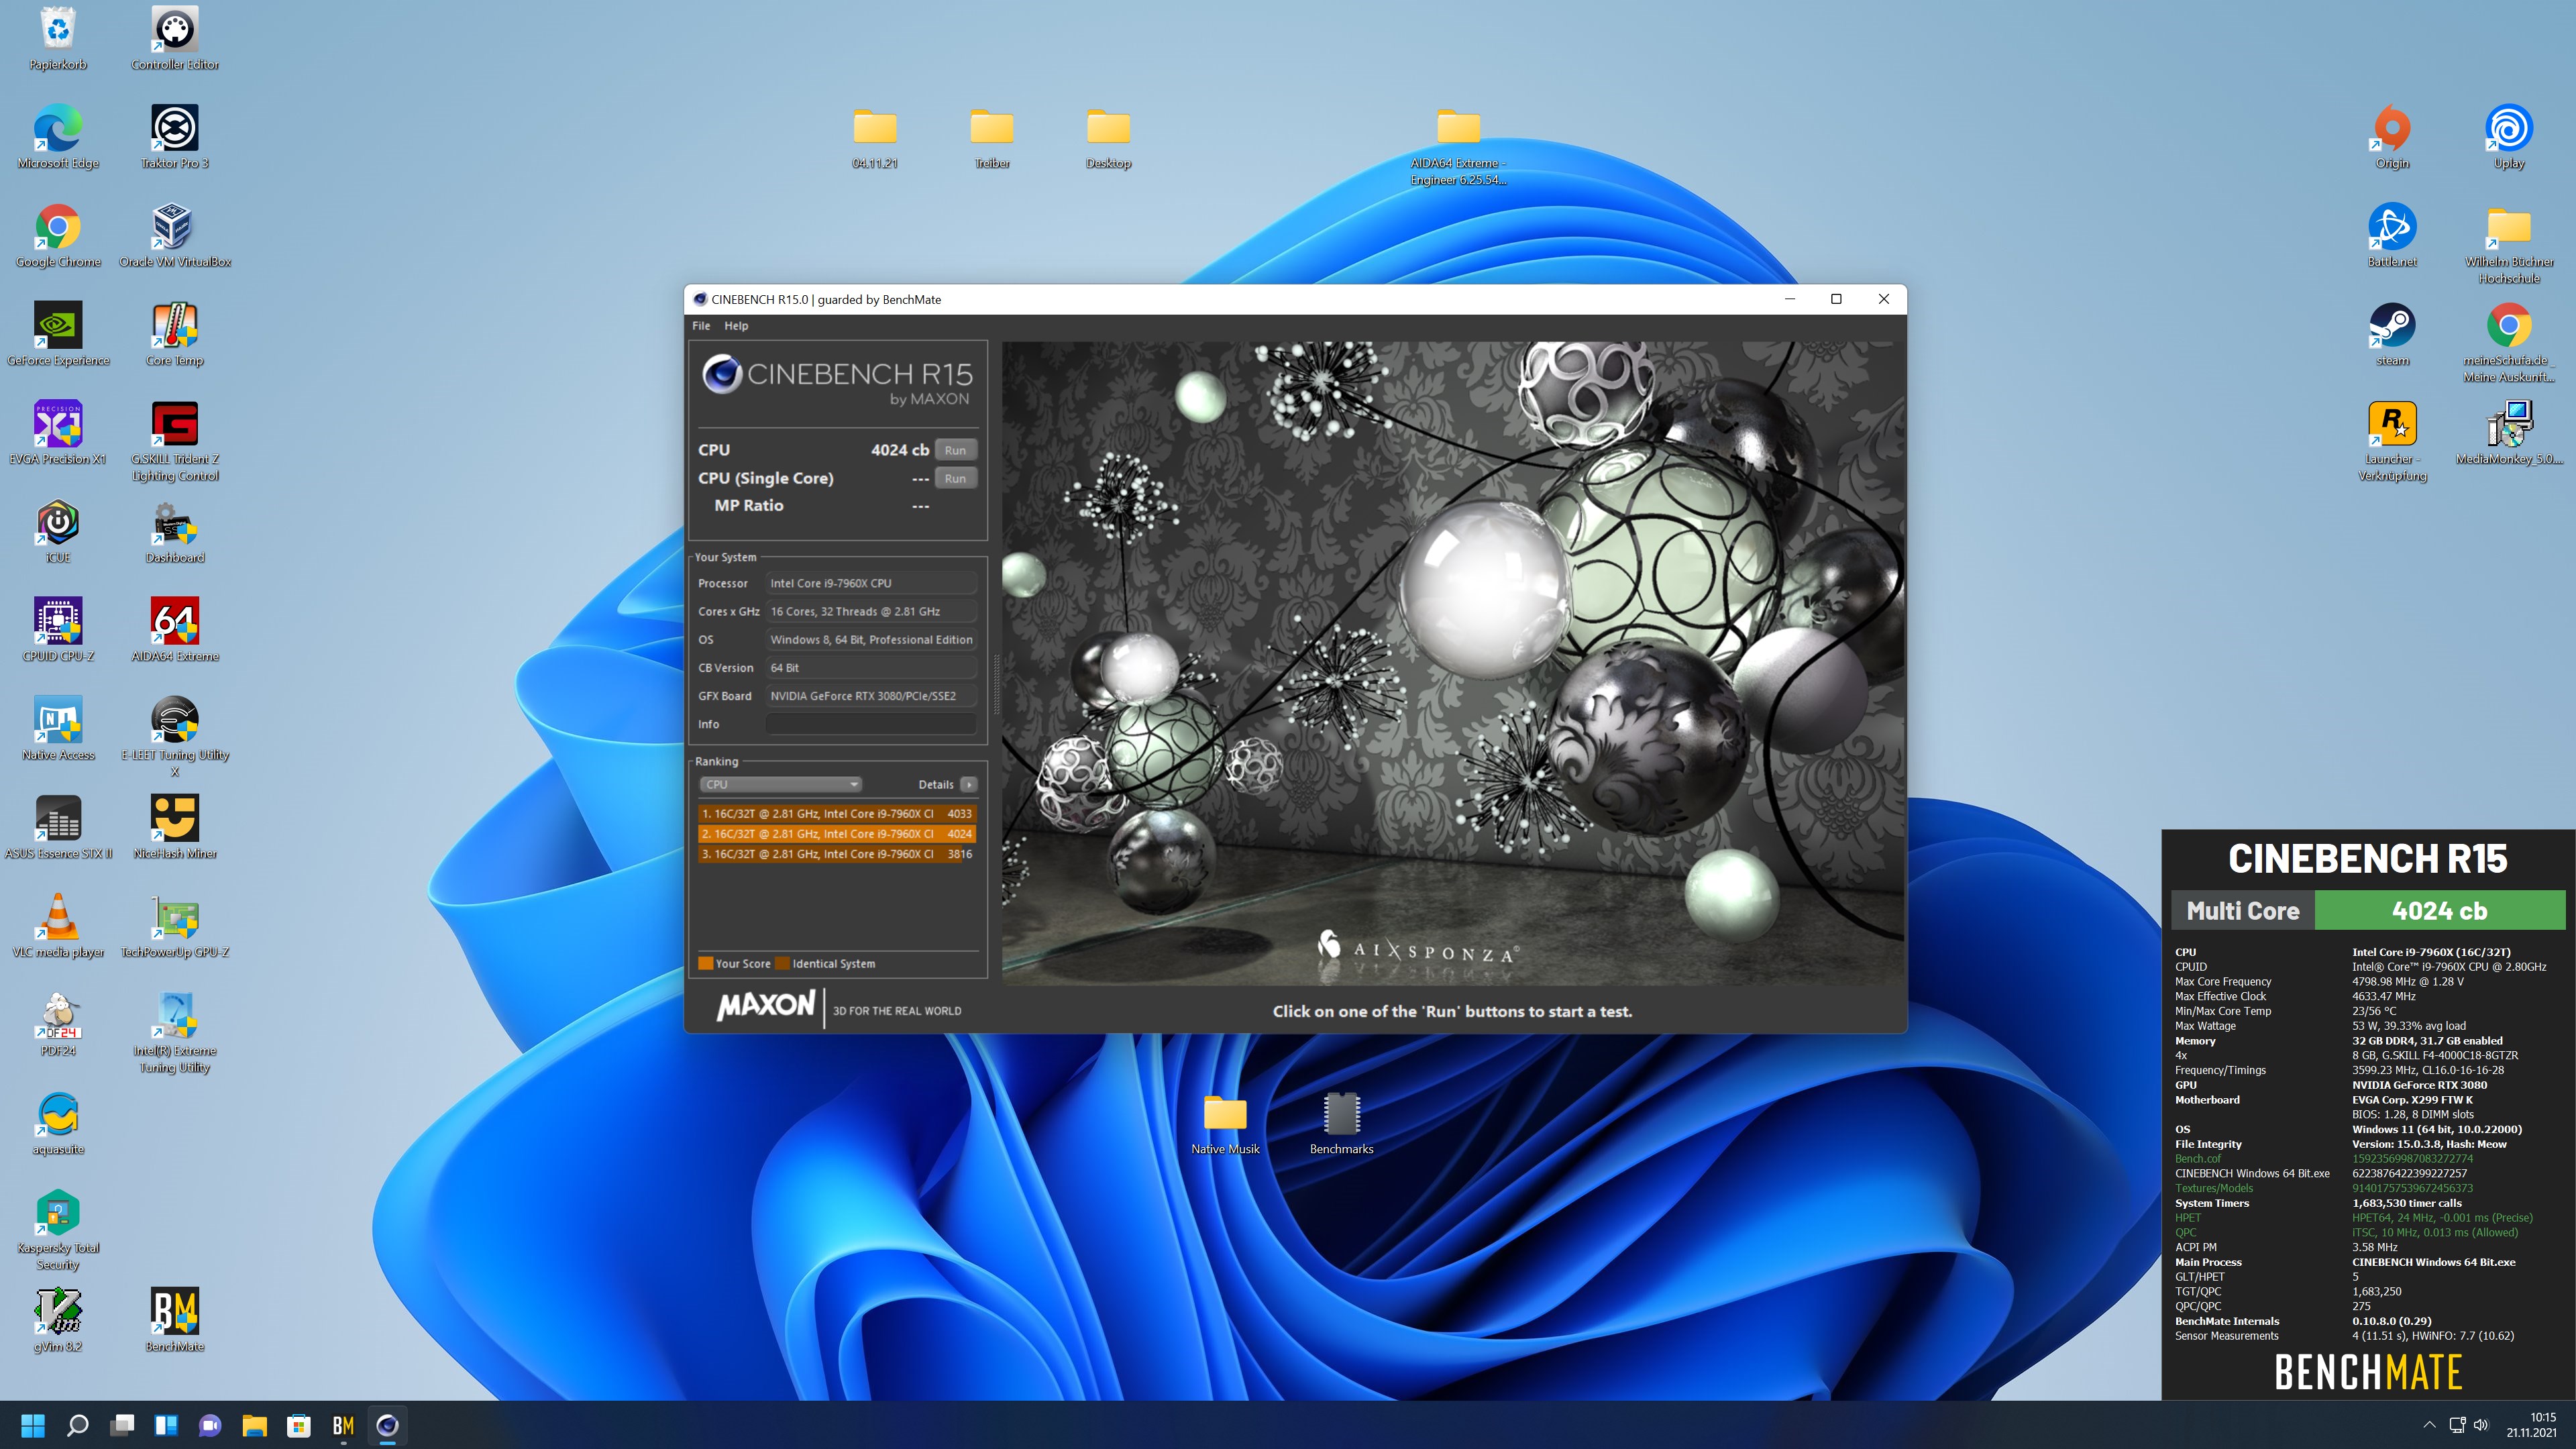Open Wilhelm Büchner Hochschule folder
Viewport: 2576px width, 1449px height.
pyautogui.click(x=2509, y=245)
